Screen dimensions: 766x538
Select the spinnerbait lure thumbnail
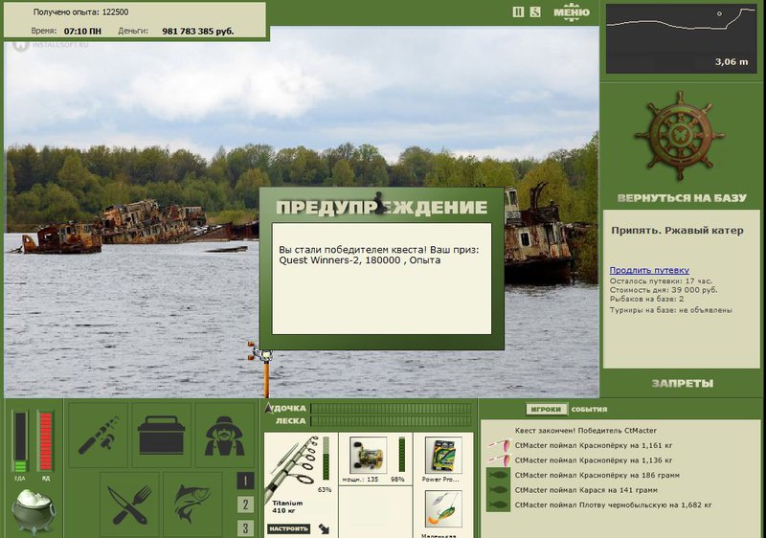pos(443,509)
